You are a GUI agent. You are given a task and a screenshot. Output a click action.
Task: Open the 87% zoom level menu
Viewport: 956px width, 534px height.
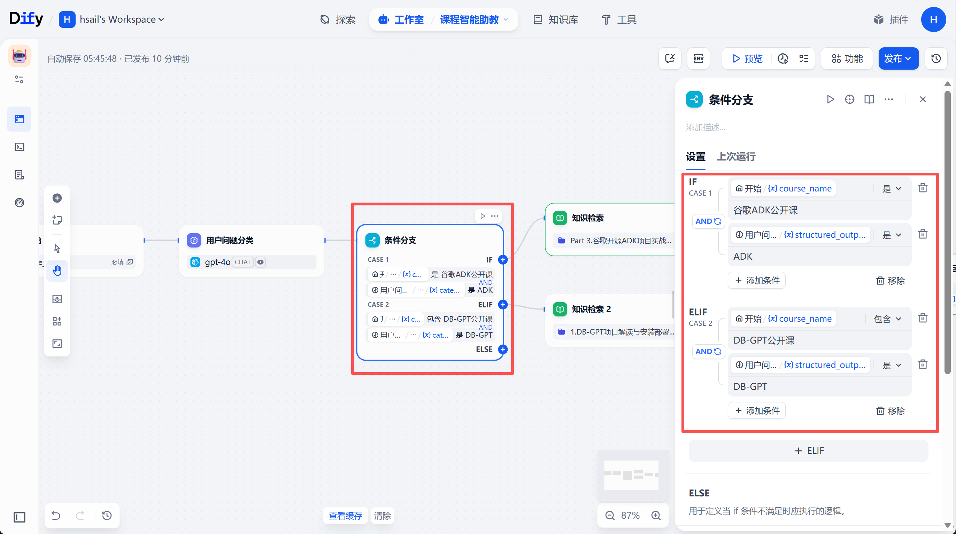pos(630,515)
